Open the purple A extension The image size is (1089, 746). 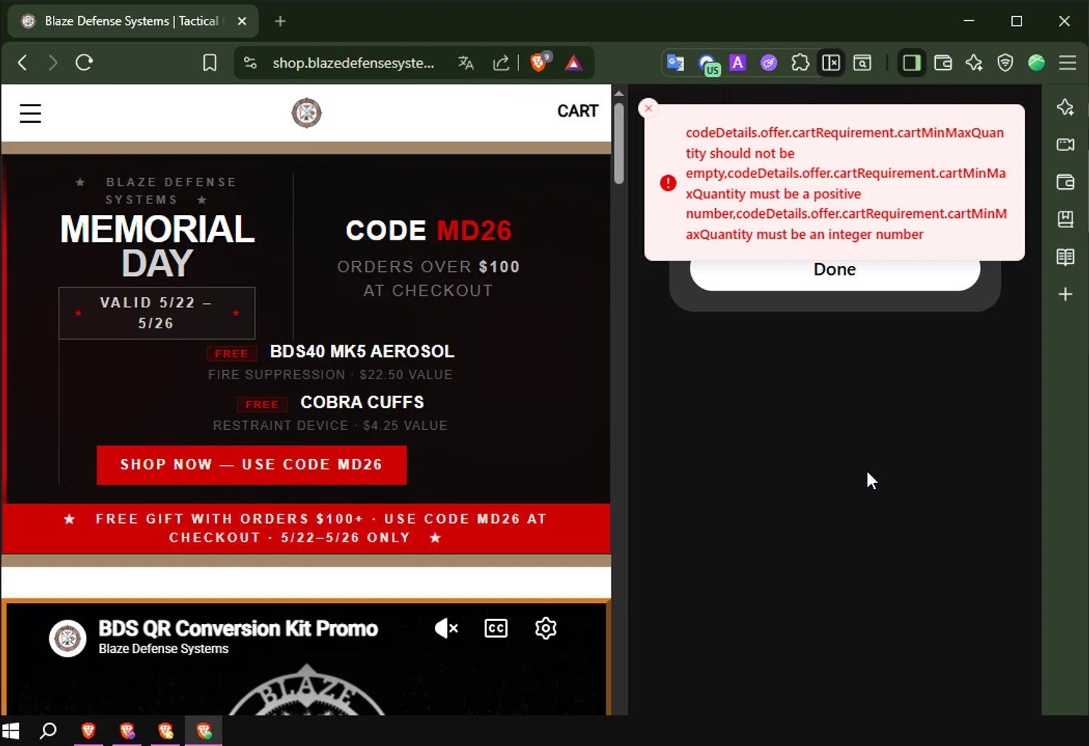(x=738, y=63)
